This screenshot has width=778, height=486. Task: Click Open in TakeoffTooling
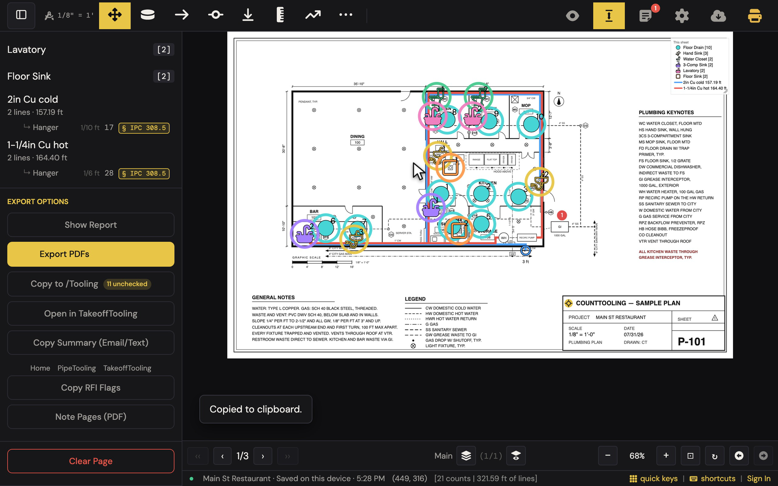(x=91, y=313)
